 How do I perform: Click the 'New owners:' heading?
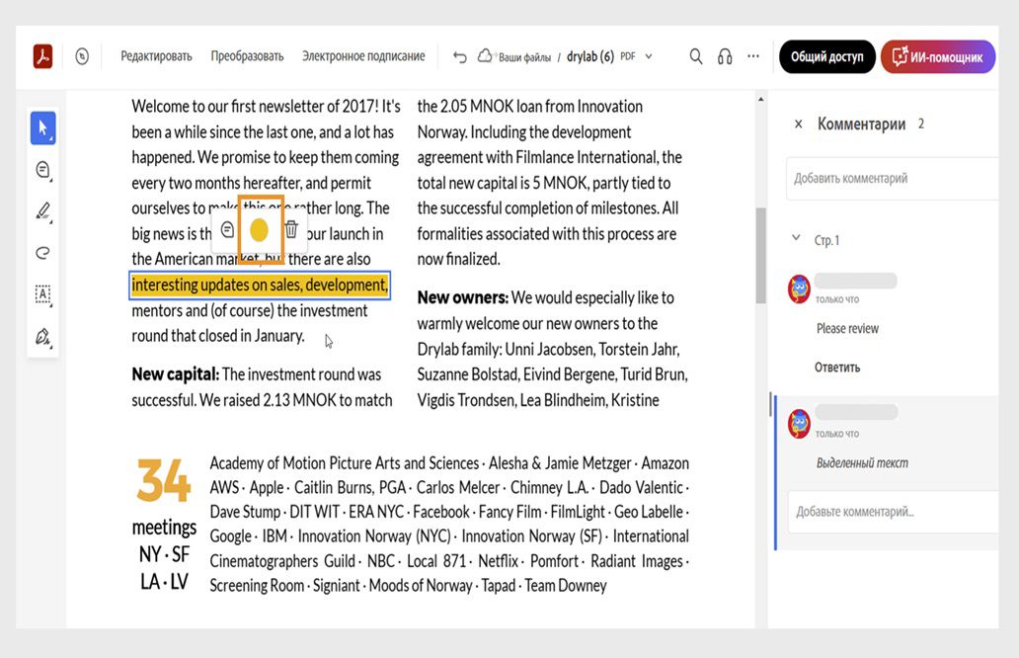coord(463,297)
